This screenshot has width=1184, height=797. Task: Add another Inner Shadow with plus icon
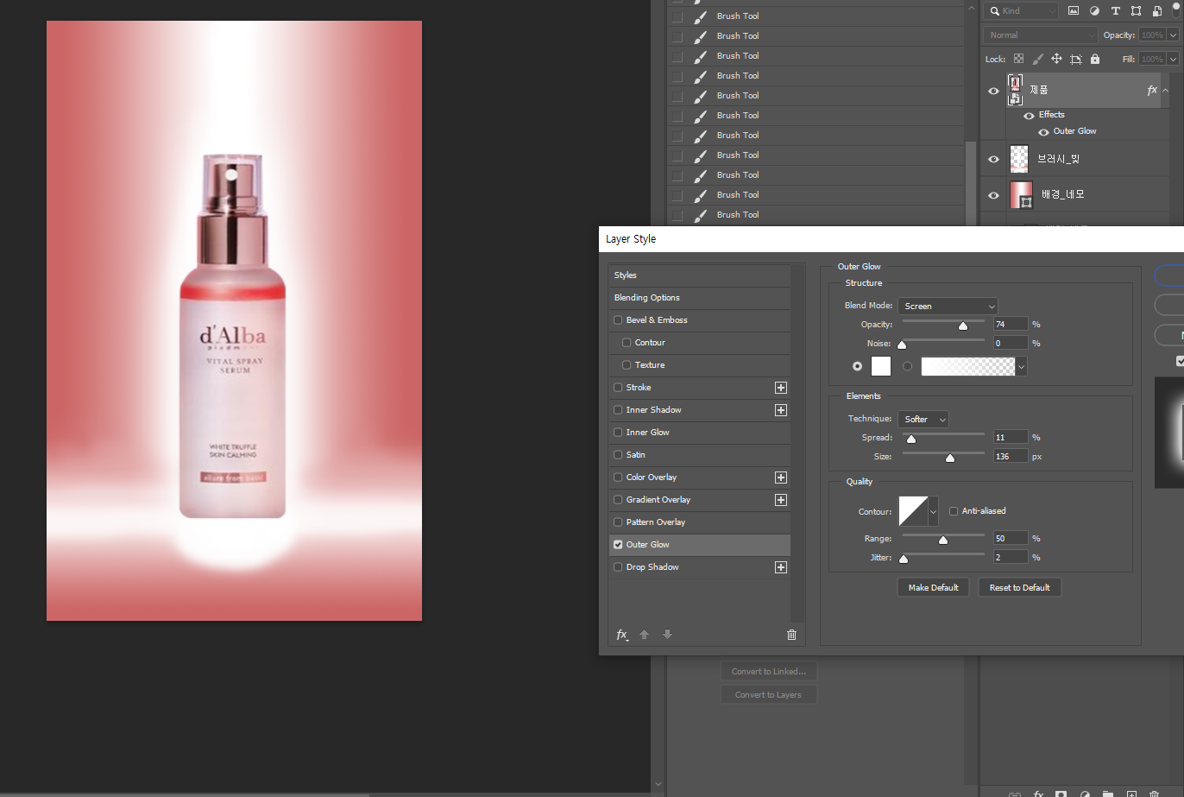781,410
